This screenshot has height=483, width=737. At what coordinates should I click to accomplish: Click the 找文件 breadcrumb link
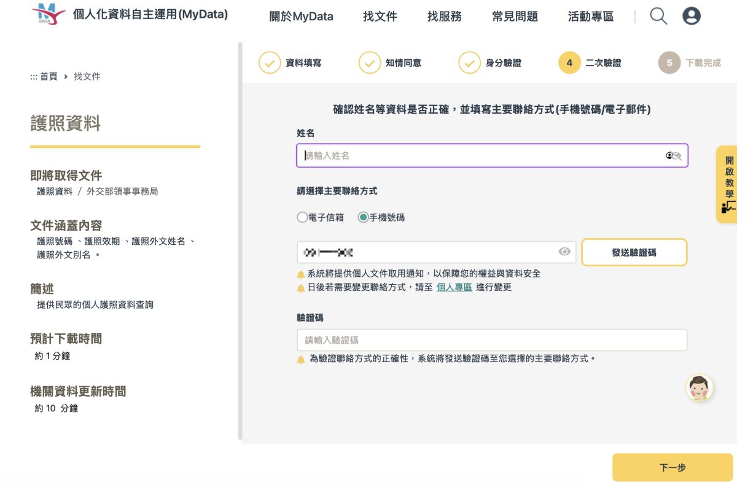tap(87, 77)
